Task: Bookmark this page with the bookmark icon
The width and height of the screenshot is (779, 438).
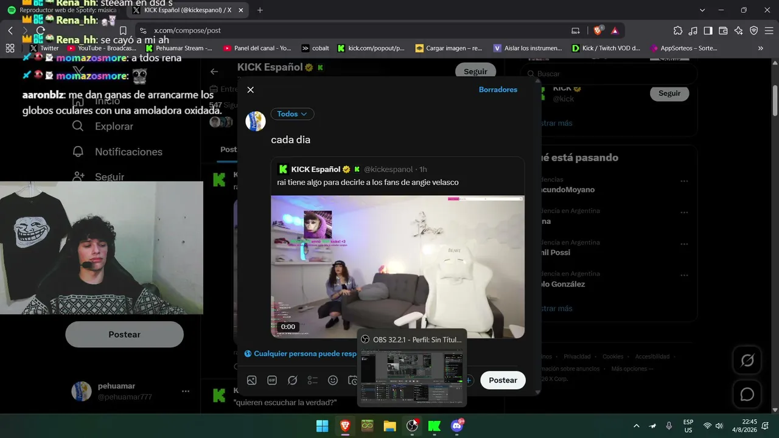Action: (123, 30)
